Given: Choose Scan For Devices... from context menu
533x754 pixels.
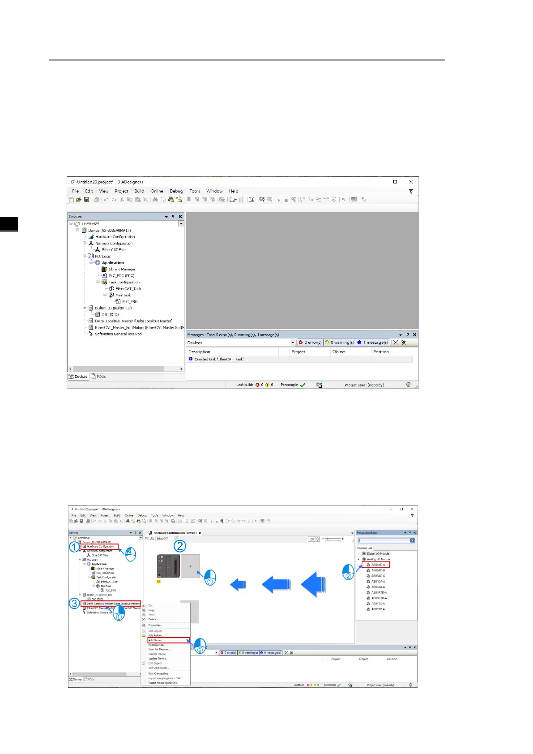Looking at the screenshot, I should (x=159, y=649).
